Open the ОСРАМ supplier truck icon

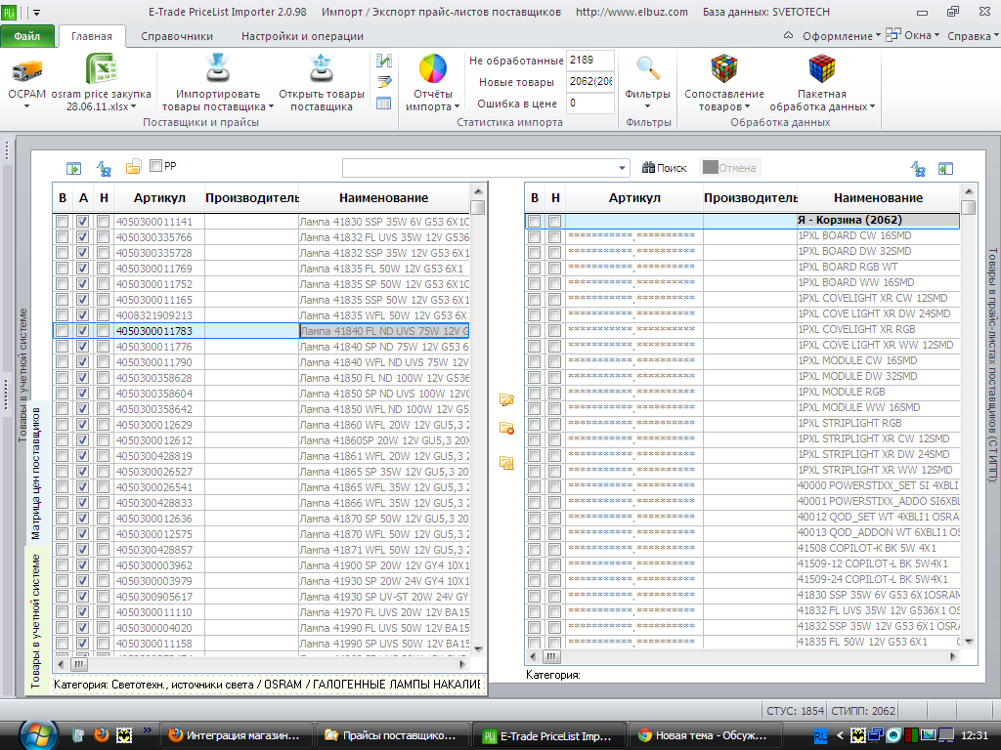tap(26, 70)
